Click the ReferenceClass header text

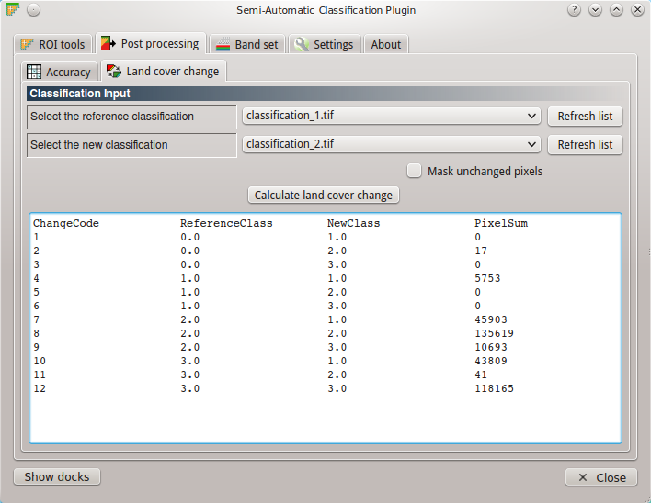tap(226, 223)
